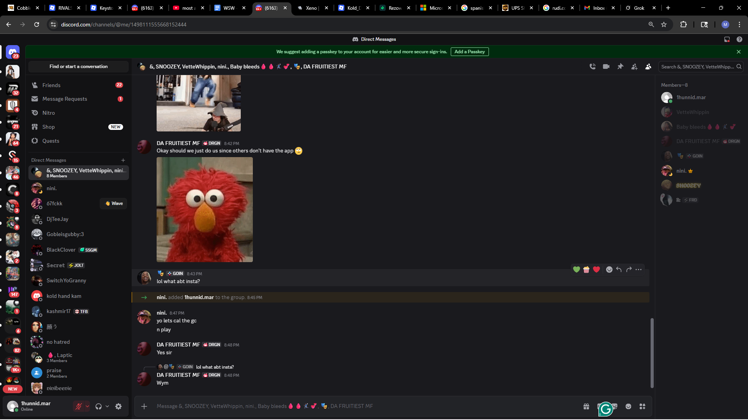
Task: Create a new DM with plus icon
Action: (123, 160)
